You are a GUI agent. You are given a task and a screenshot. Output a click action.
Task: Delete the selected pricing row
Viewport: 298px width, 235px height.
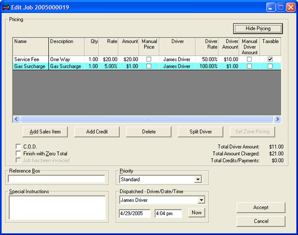coord(148,132)
